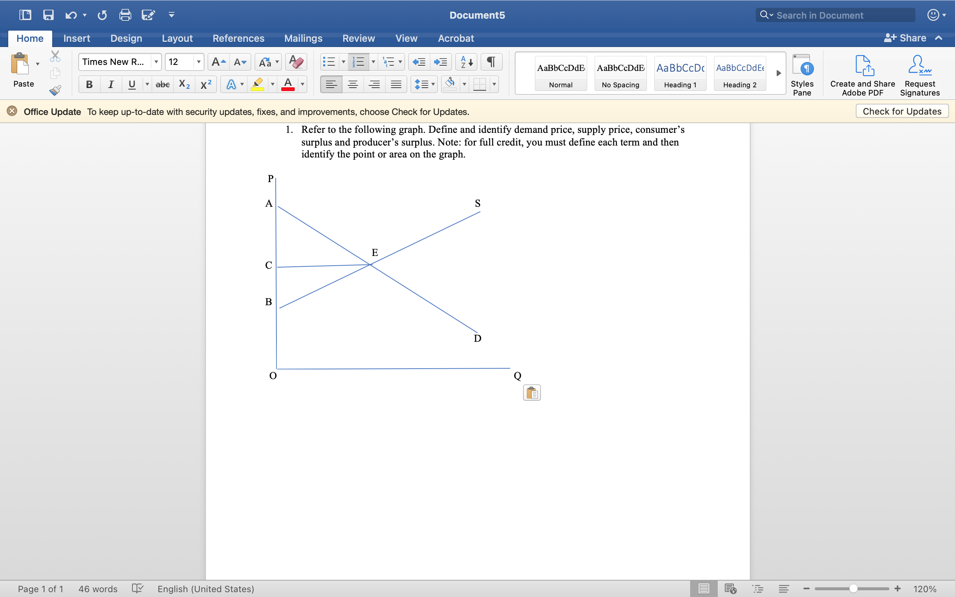Apply subscript formatting
This screenshot has width=955, height=597.
(184, 84)
